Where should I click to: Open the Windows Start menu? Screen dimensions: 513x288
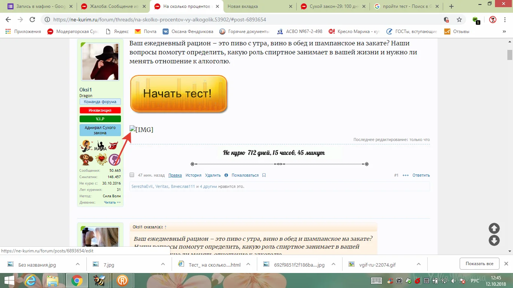coord(9,280)
